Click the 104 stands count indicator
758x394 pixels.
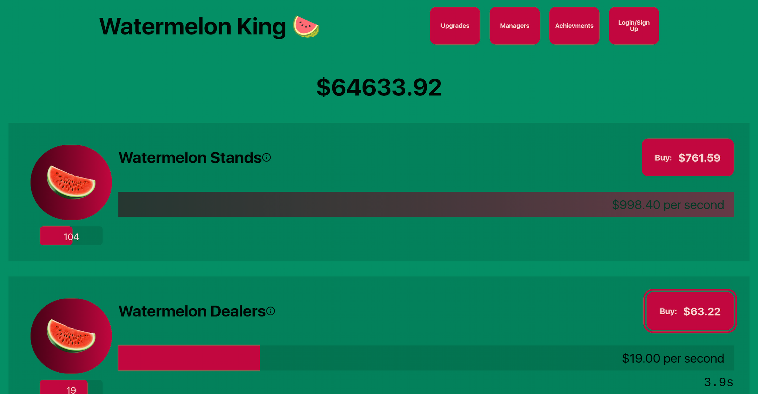[71, 236]
